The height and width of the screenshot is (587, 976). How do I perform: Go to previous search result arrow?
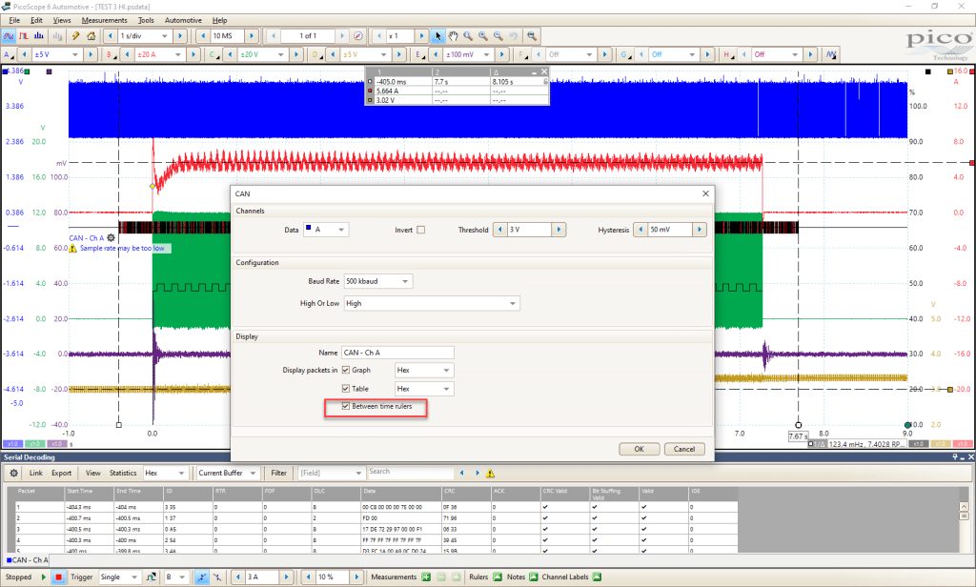click(462, 473)
